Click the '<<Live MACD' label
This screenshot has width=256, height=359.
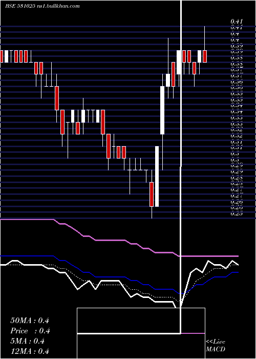(x=216, y=345)
